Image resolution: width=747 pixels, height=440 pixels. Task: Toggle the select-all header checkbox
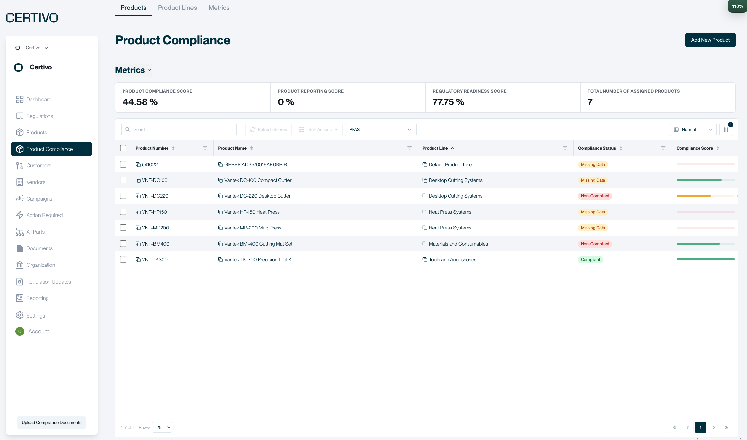[x=123, y=148]
